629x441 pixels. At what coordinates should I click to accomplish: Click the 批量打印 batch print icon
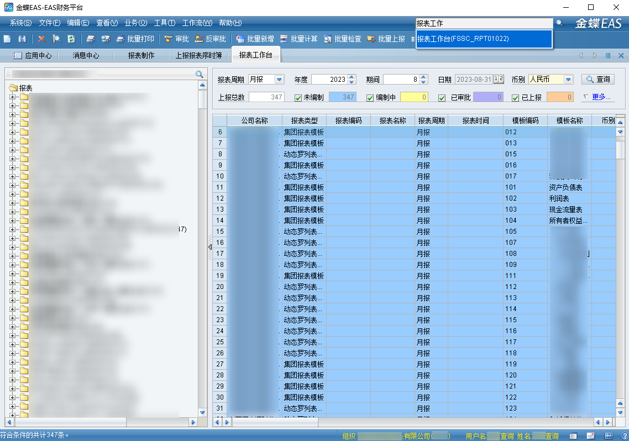120,39
